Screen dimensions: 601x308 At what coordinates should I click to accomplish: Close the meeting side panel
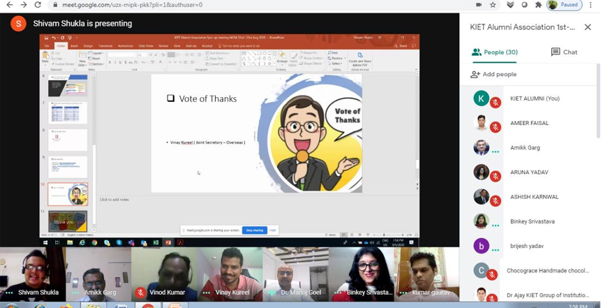click(588, 27)
